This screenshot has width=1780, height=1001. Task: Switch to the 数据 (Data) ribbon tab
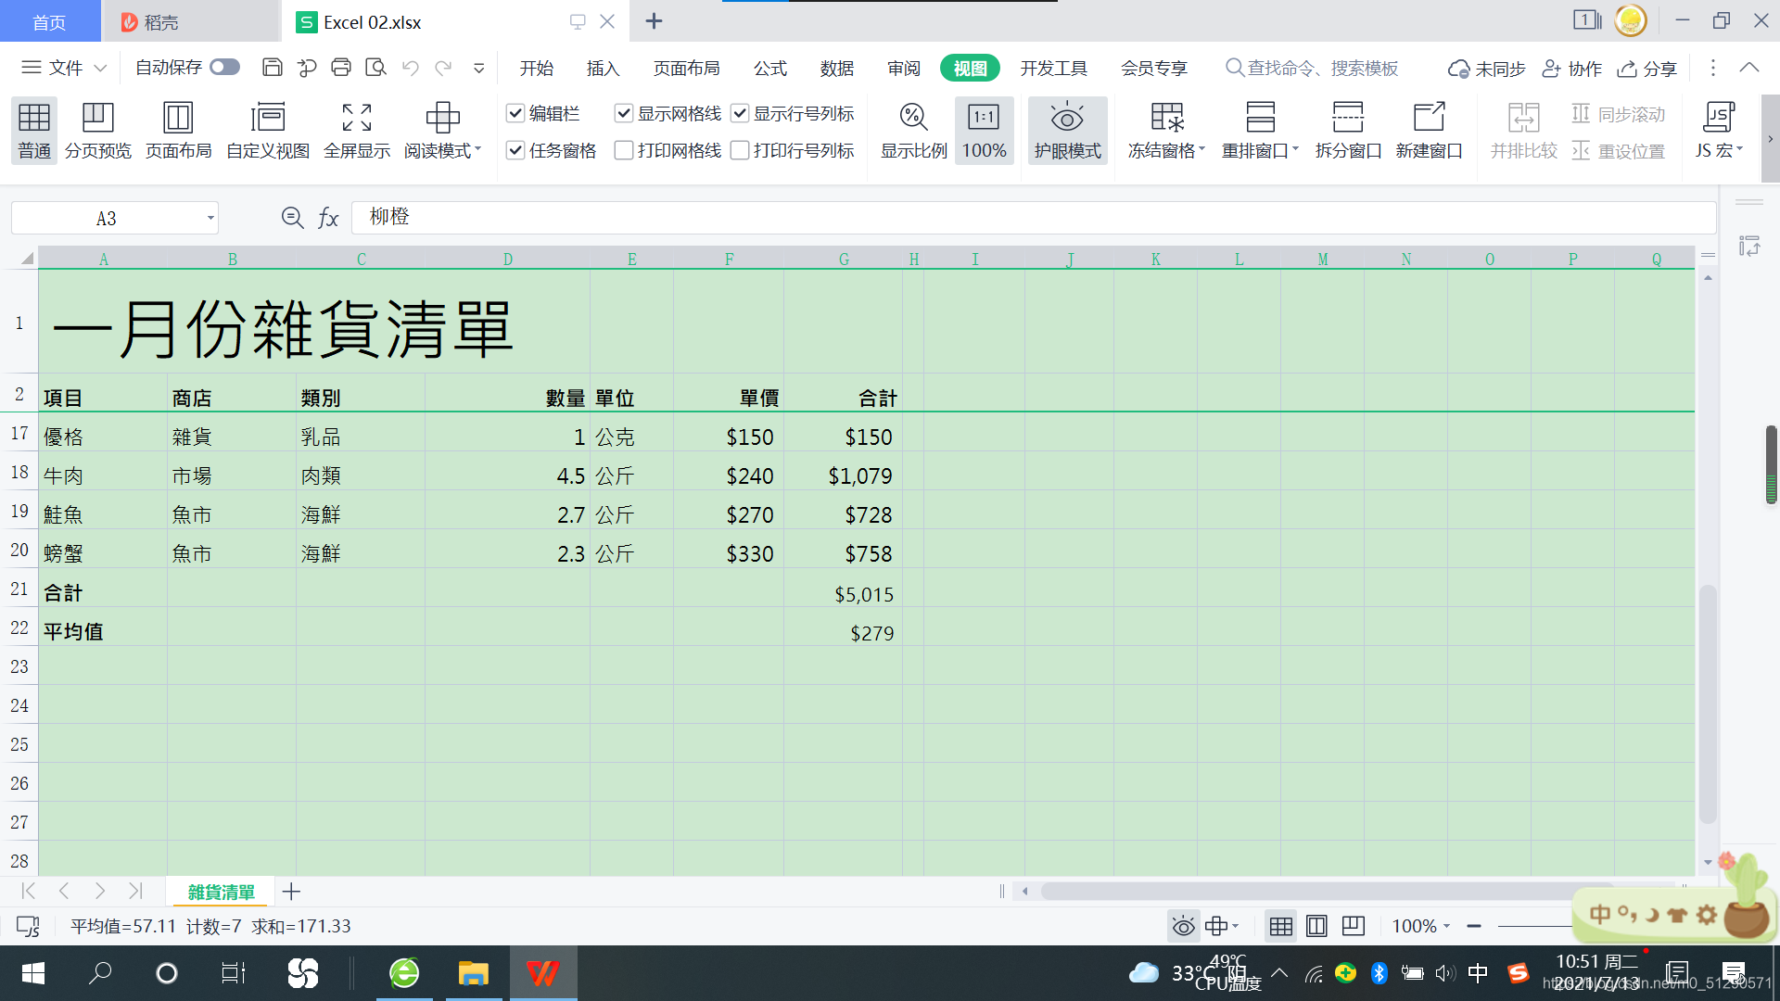point(836,69)
